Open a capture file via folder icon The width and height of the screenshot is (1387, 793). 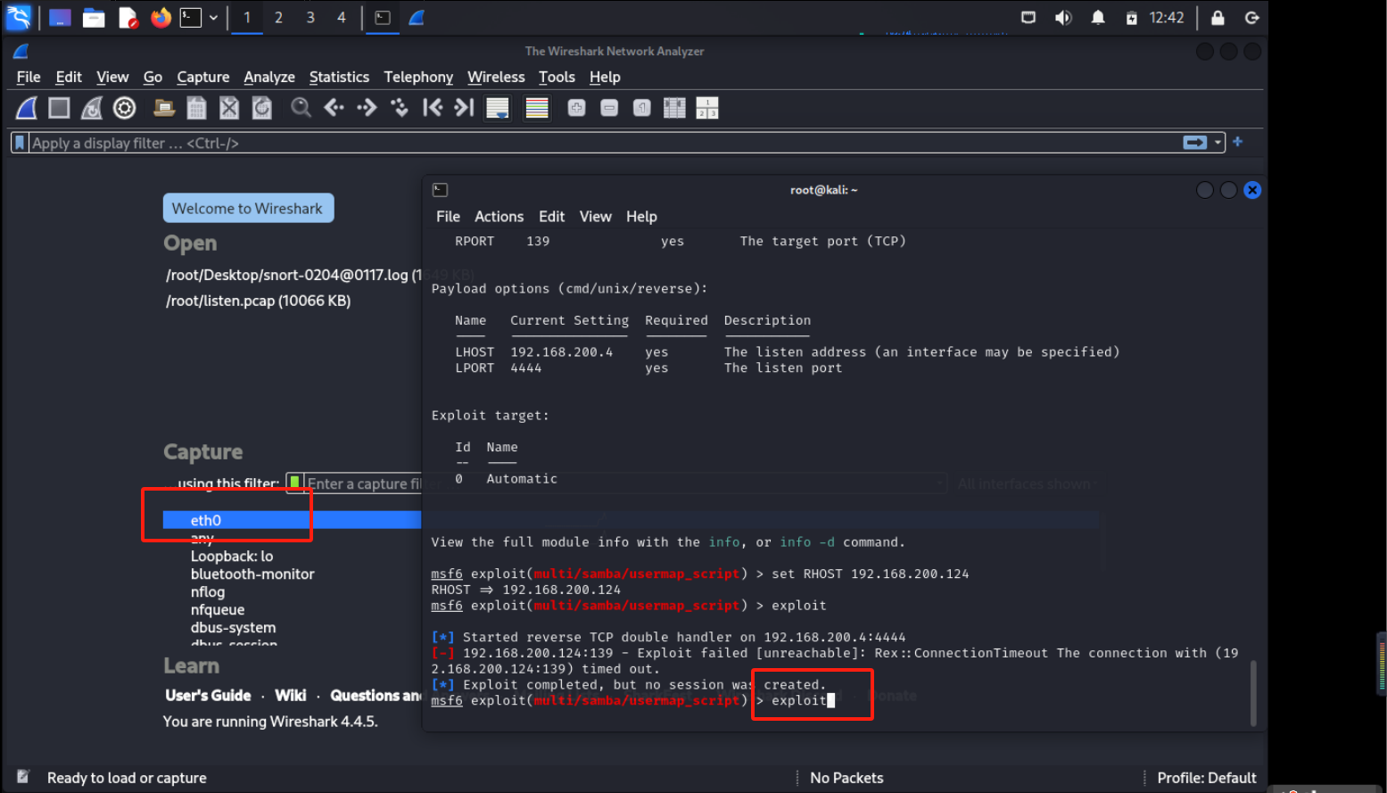pyautogui.click(x=164, y=108)
